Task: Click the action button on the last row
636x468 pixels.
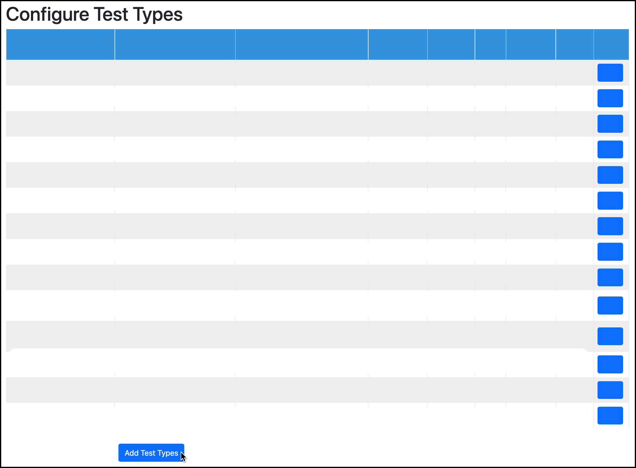Action: pyautogui.click(x=610, y=415)
